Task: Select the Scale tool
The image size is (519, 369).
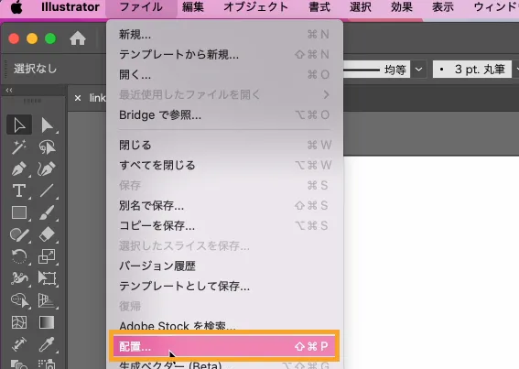Action: coord(47,256)
